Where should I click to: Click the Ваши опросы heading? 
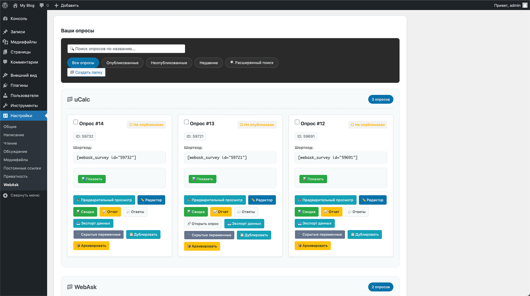coord(78,31)
